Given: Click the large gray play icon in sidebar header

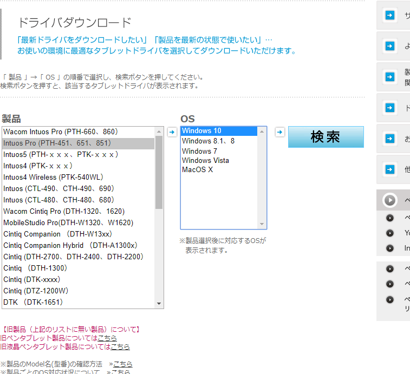Looking at the screenshot, I should (390, 200).
